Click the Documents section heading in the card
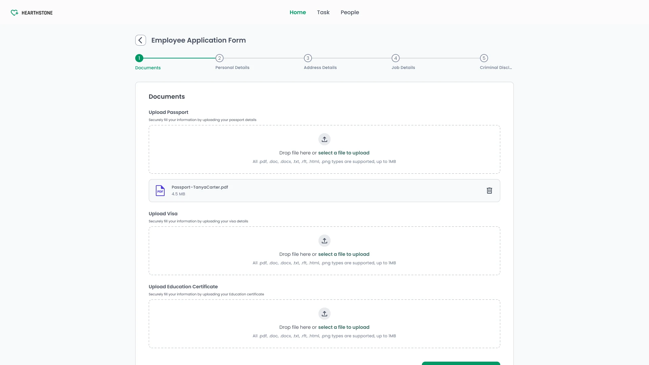 (x=167, y=97)
